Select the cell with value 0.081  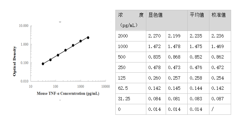(177, 99)
